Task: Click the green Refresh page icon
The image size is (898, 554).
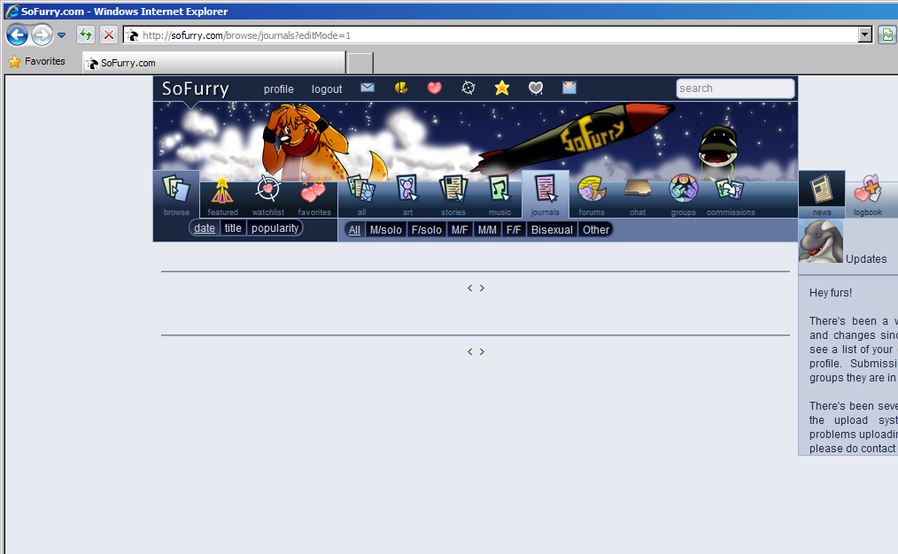Action: (x=86, y=35)
